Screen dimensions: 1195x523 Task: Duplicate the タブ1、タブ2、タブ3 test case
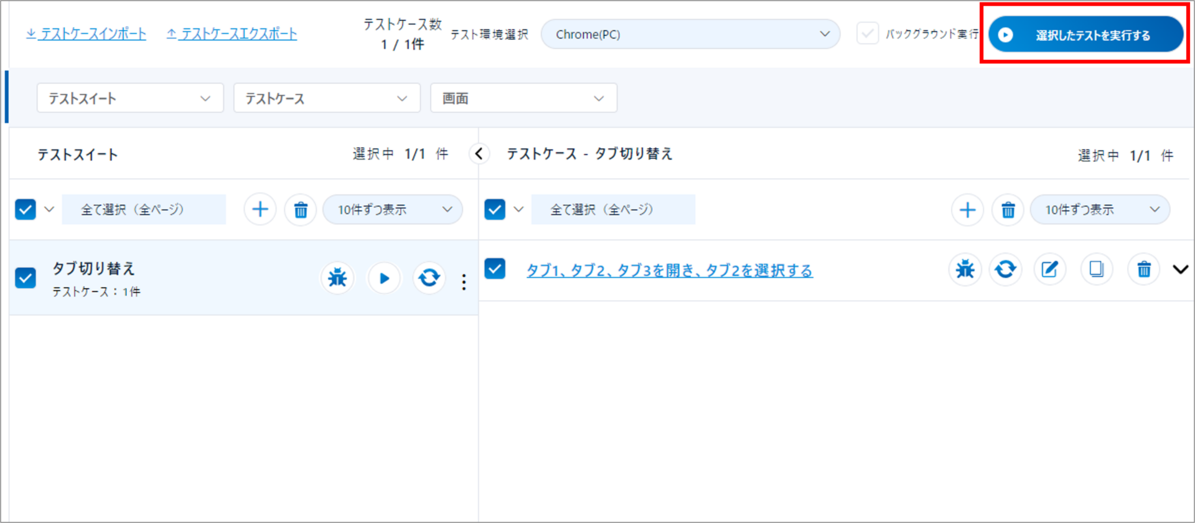click(x=1097, y=270)
